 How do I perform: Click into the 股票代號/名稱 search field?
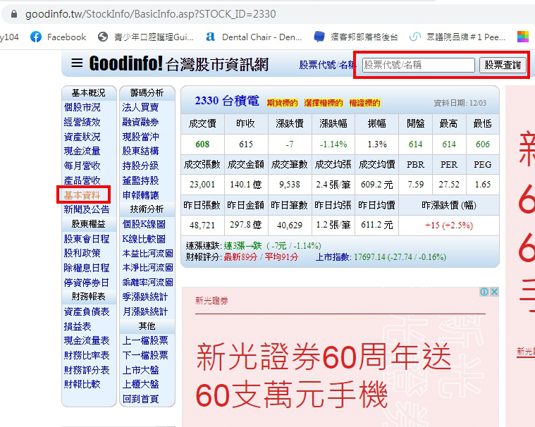point(418,65)
